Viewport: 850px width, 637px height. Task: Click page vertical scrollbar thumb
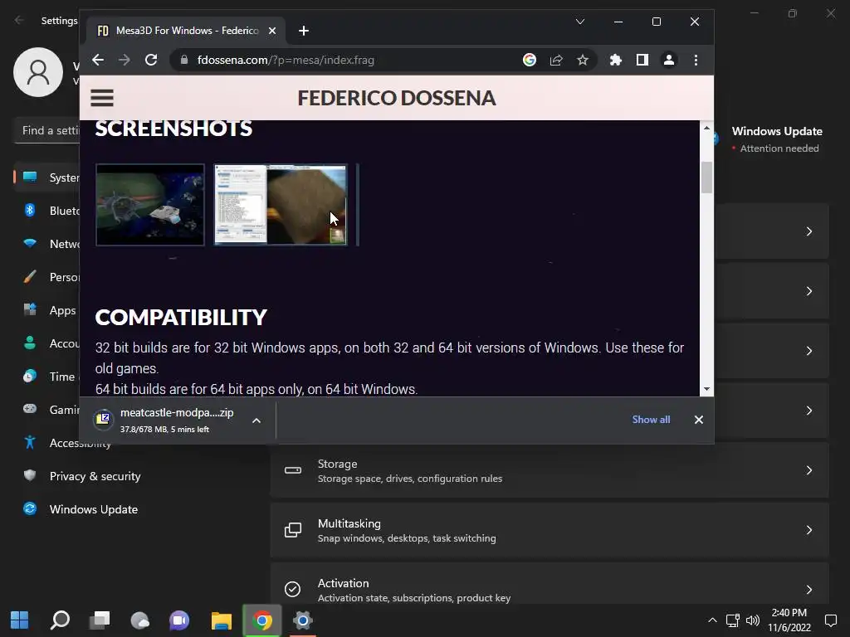(706, 177)
